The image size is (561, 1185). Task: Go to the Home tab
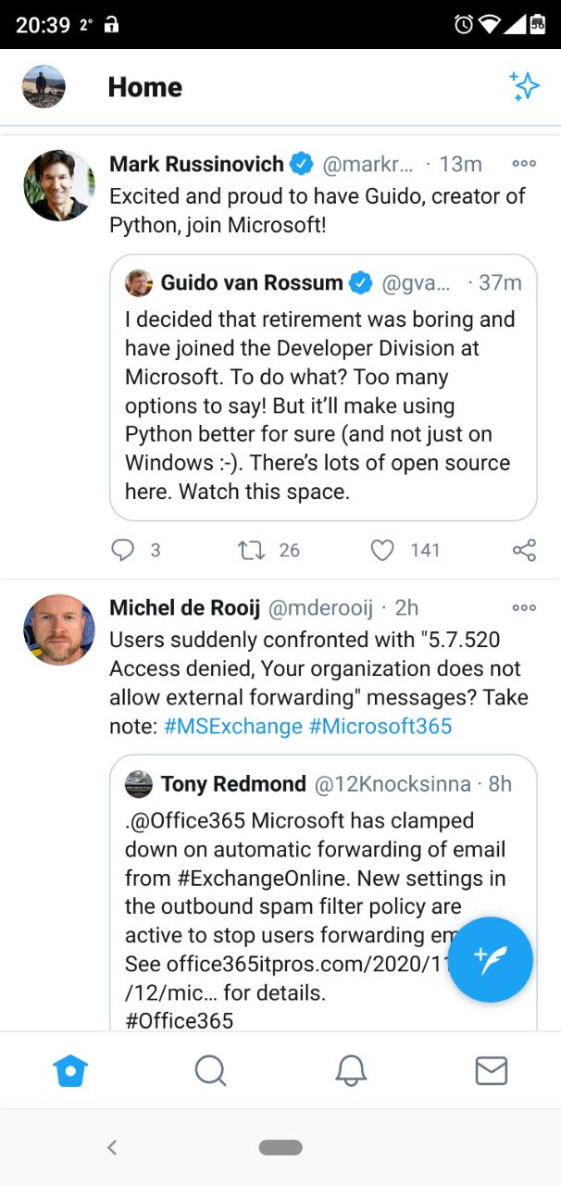click(70, 1070)
